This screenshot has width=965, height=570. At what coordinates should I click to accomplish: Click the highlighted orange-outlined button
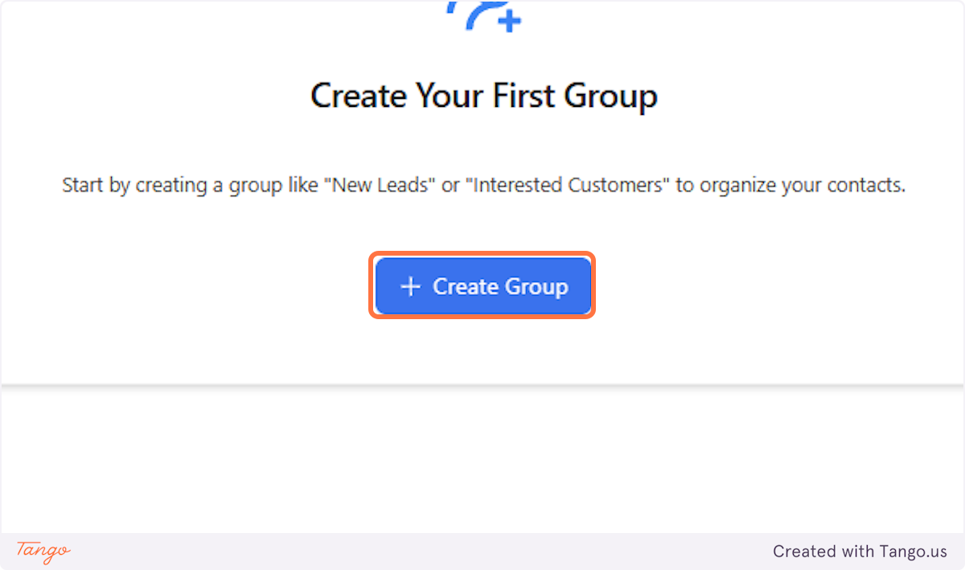pyautogui.click(x=482, y=286)
